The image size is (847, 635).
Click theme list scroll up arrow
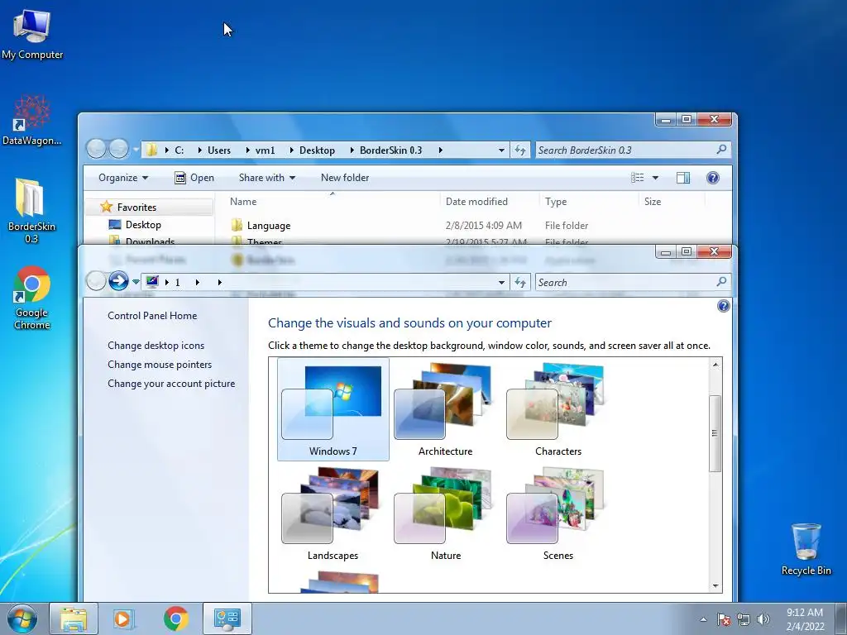[x=715, y=365]
